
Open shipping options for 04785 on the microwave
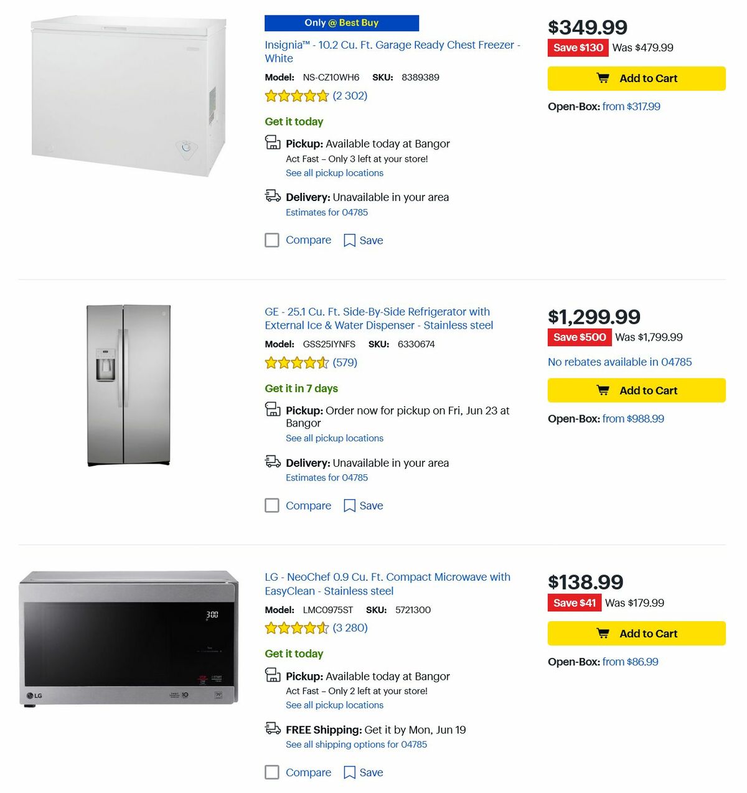point(355,744)
